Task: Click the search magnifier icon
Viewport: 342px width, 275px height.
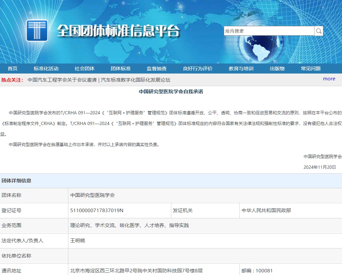Action: click(319, 31)
